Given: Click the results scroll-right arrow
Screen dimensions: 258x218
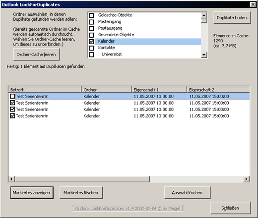Looking at the screenshot, I should 247,179.
